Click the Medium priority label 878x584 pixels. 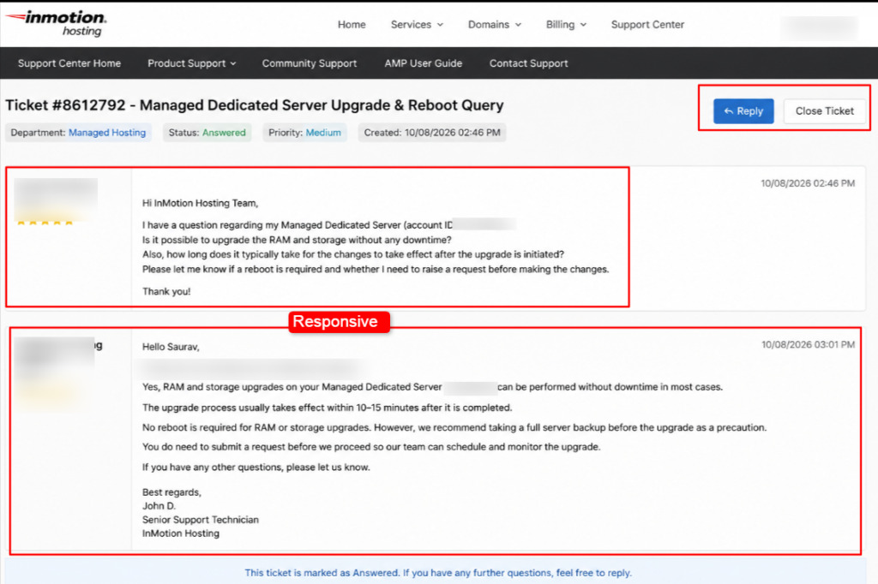coord(323,133)
